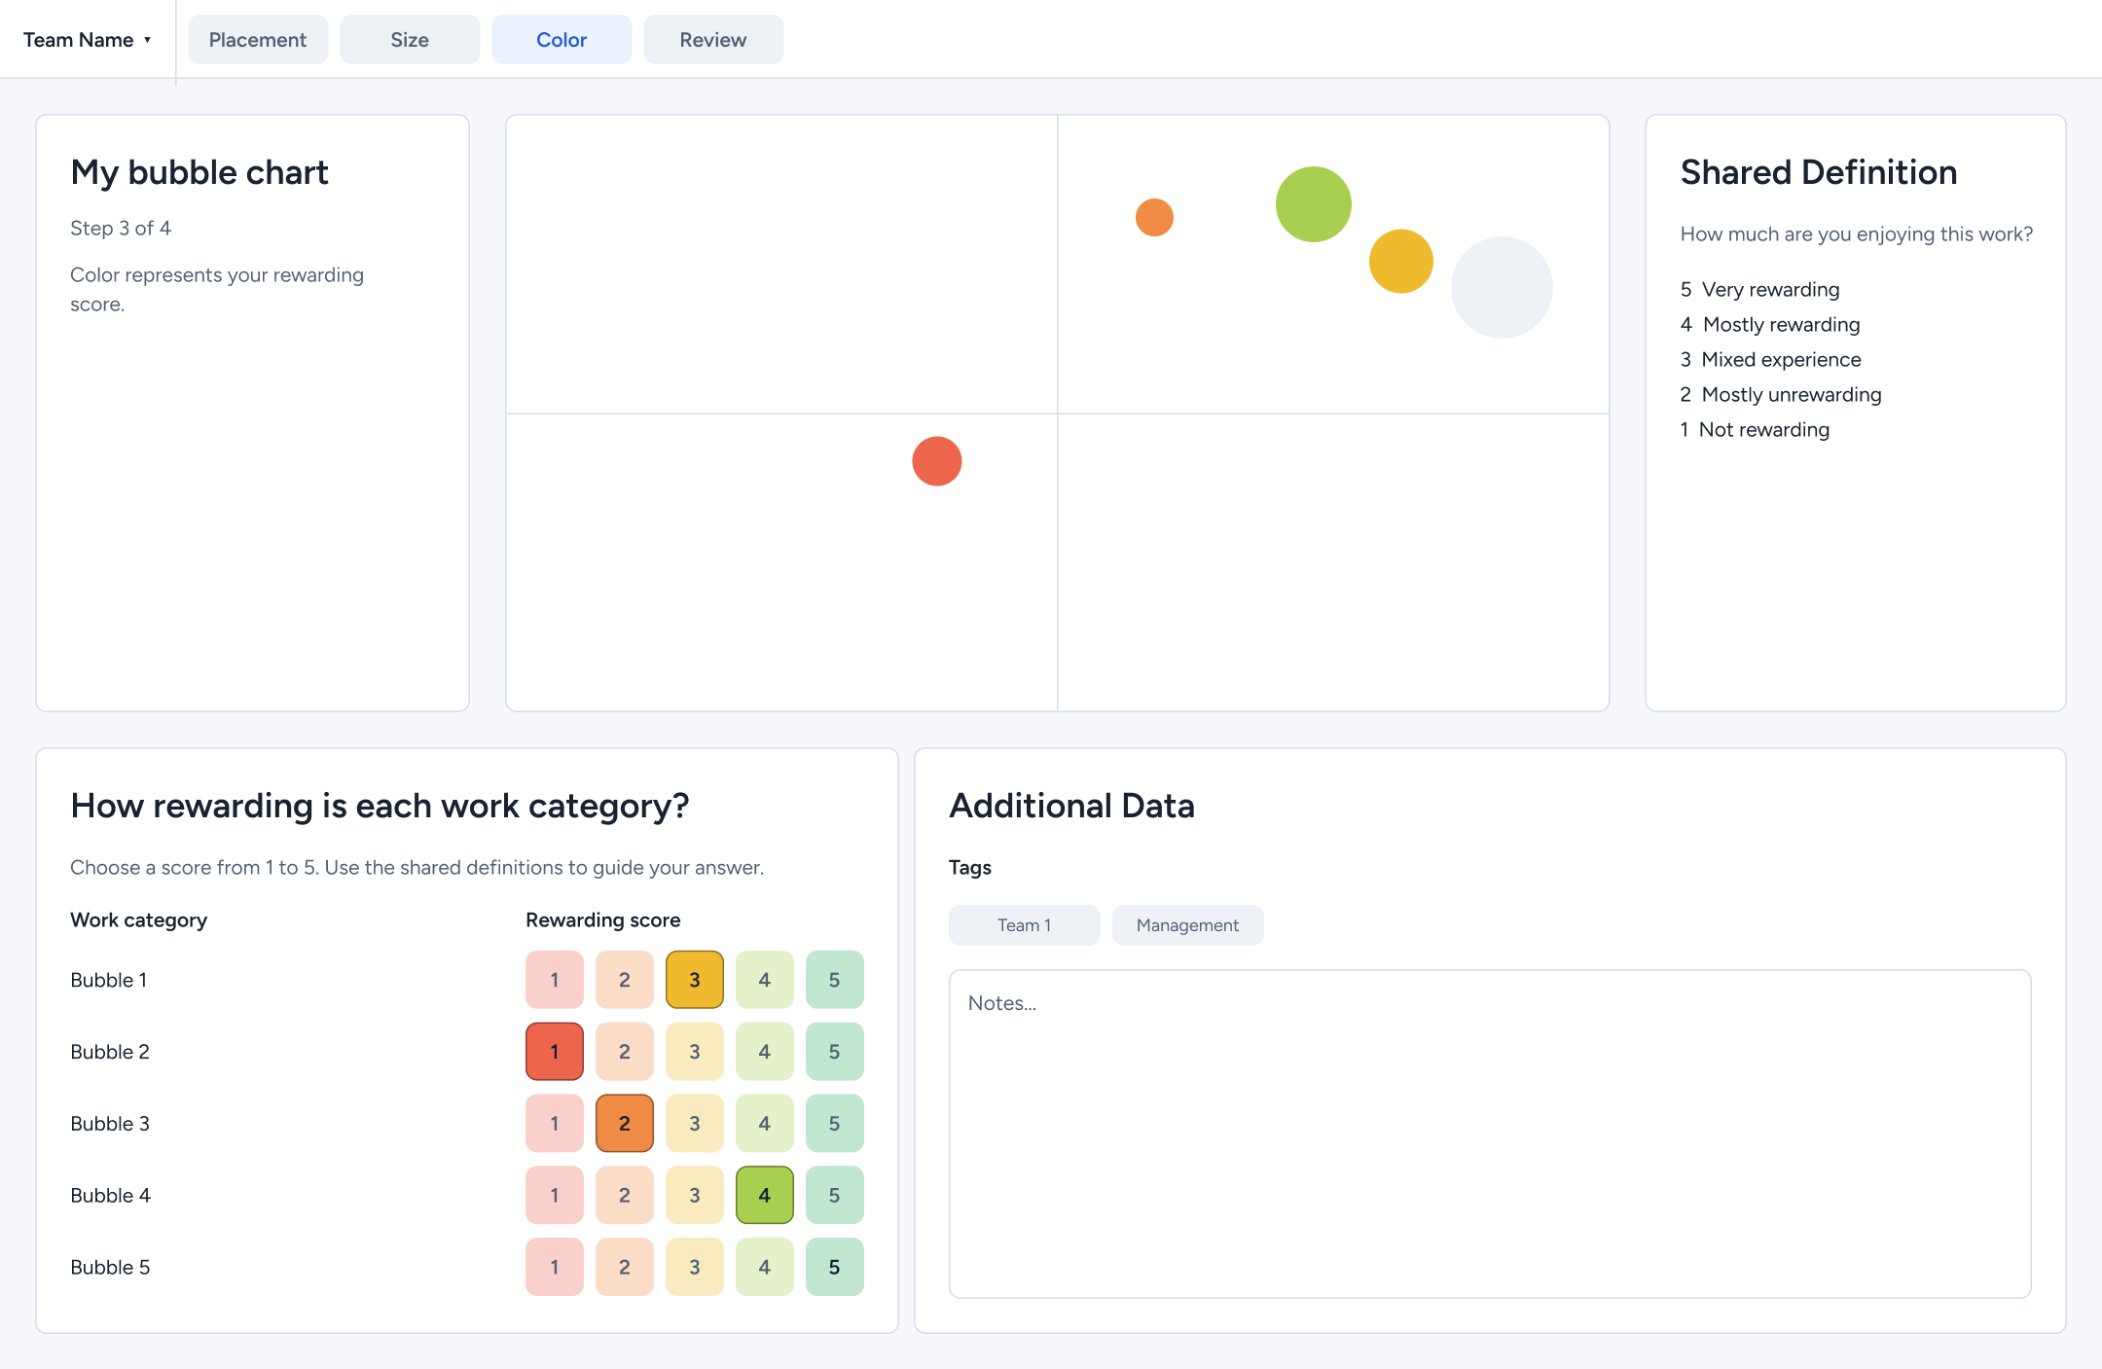Set Bubble 1 rewarding score to 5
The width and height of the screenshot is (2102, 1369).
coord(835,980)
